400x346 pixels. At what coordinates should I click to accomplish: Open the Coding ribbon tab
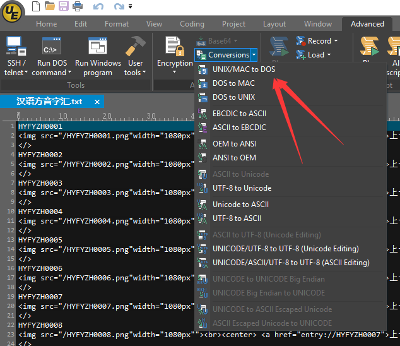pyautogui.click(x=192, y=24)
